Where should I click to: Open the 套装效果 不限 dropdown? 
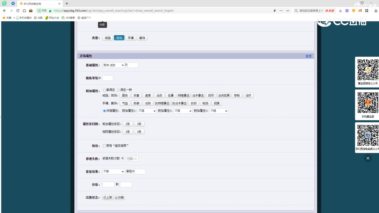click(113, 171)
